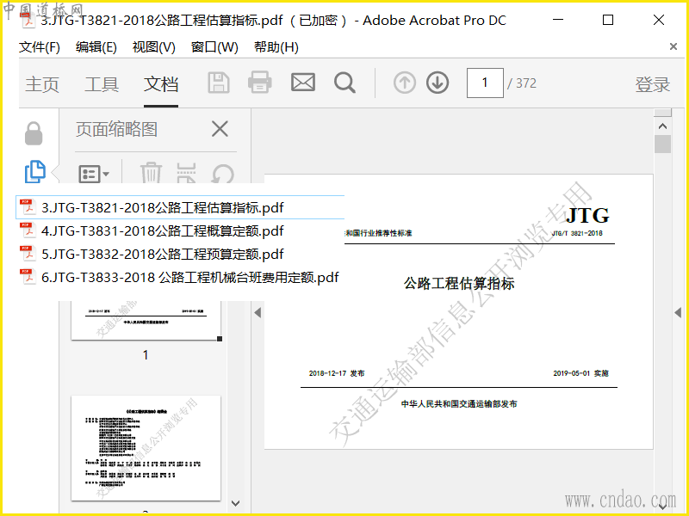This screenshot has height=516, width=689.
Task: Click 公路工程估算指标 title on page
Action: [459, 284]
